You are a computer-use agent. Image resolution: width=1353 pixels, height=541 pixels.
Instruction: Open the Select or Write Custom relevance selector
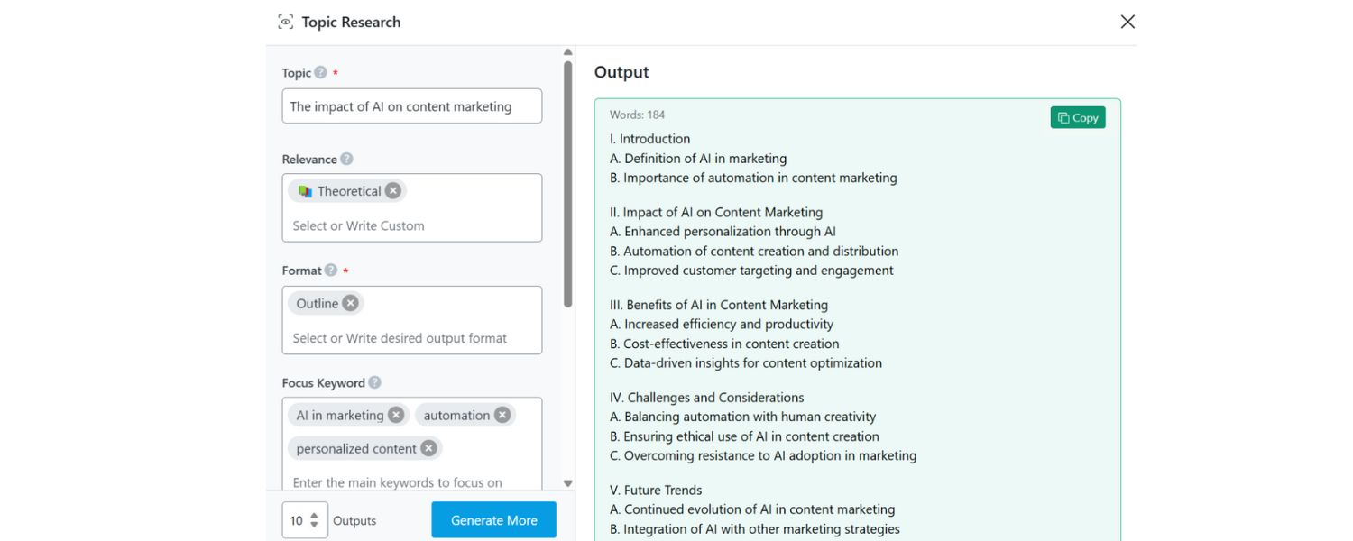click(x=411, y=225)
